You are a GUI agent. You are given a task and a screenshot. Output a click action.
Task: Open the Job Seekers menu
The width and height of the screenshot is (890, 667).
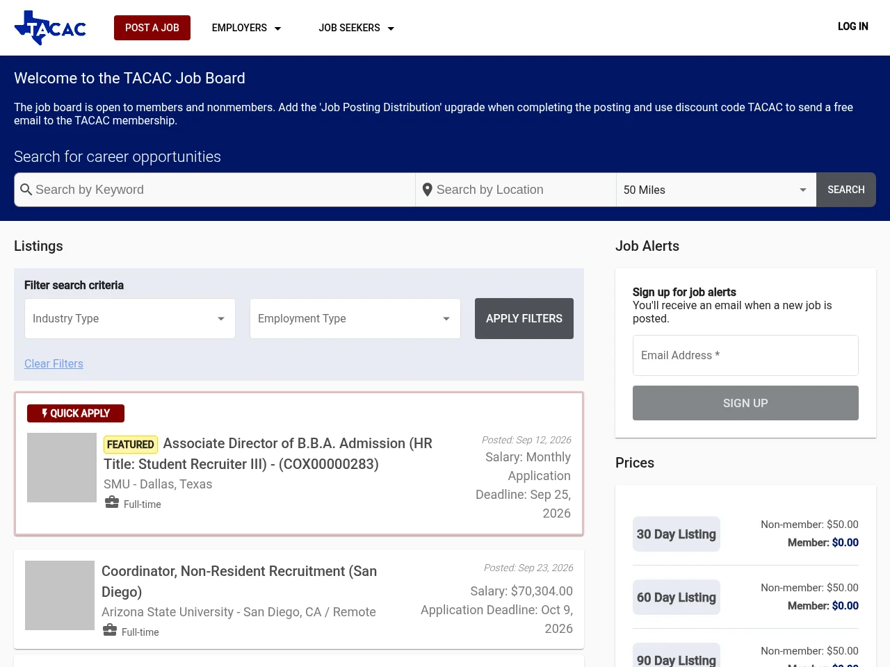point(357,28)
